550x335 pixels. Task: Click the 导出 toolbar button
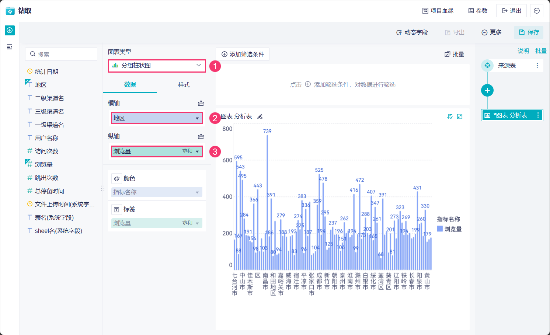pos(455,32)
